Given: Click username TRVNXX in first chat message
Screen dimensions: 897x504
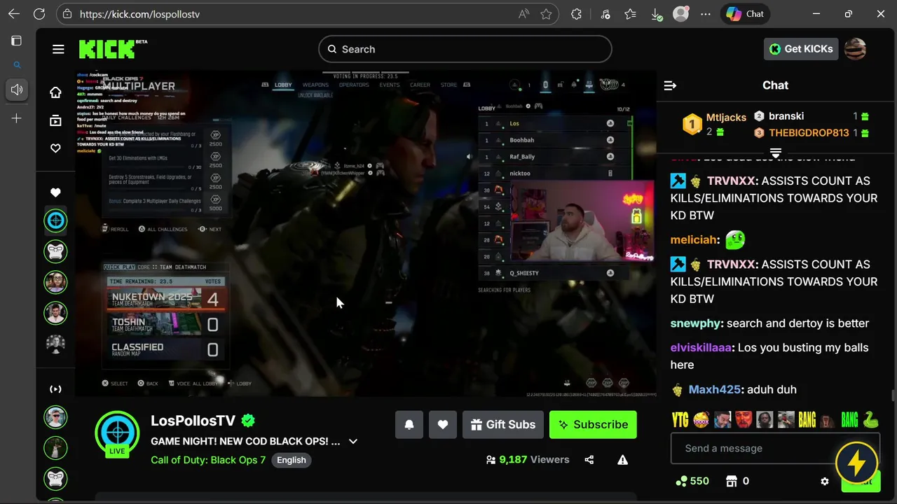Looking at the screenshot, I should (x=732, y=181).
